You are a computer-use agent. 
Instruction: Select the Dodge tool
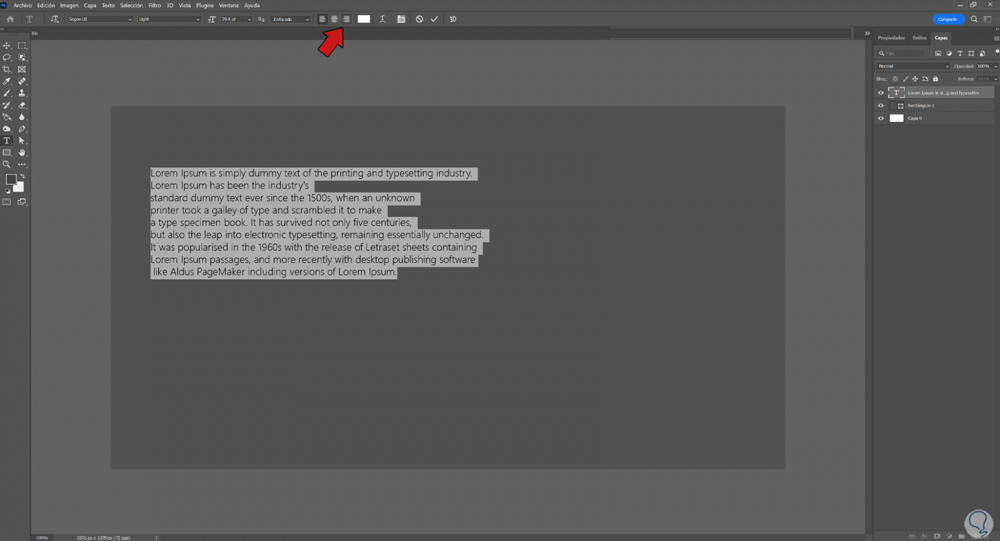7,129
